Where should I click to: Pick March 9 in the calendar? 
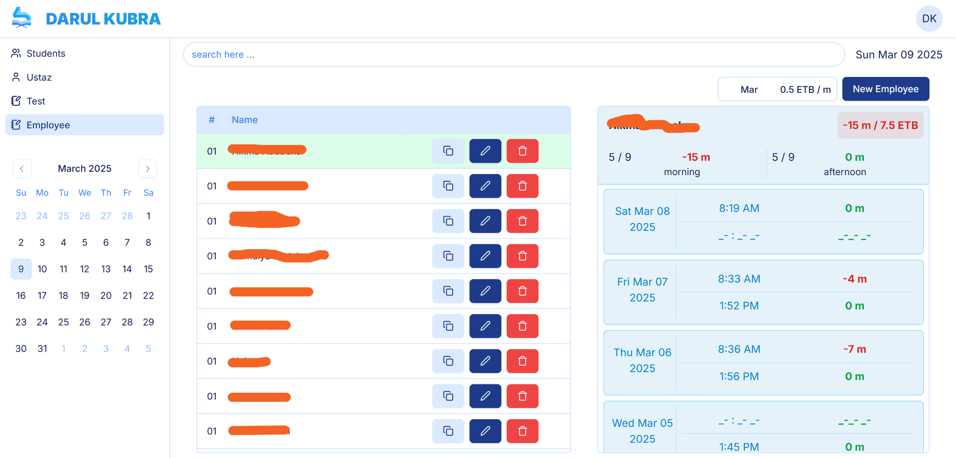point(21,269)
